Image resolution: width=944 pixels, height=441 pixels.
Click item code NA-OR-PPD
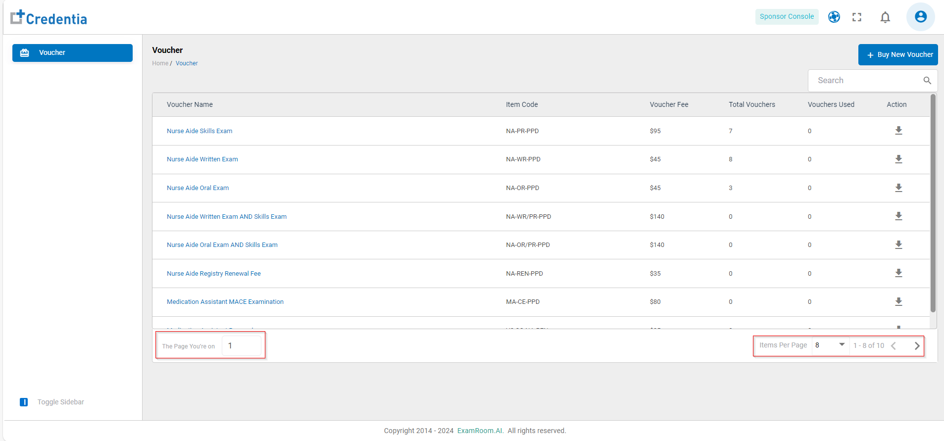pos(523,188)
